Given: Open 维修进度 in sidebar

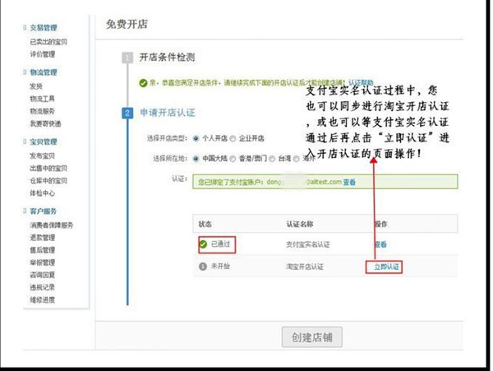Looking at the screenshot, I should tap(42, 300).
